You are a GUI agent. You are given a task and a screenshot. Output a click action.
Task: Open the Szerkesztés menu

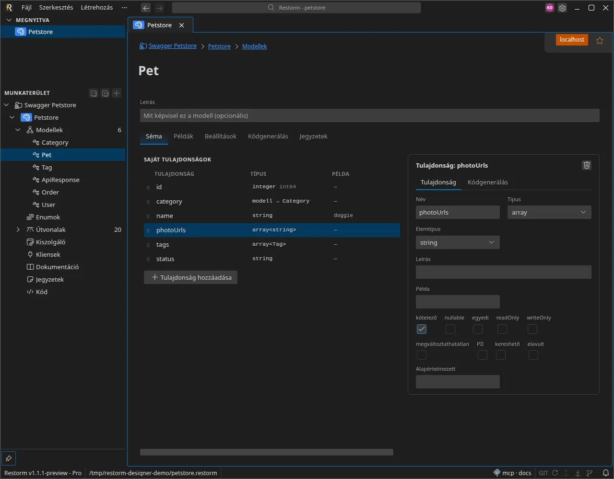pyautogui.click(x=56, y=8)
